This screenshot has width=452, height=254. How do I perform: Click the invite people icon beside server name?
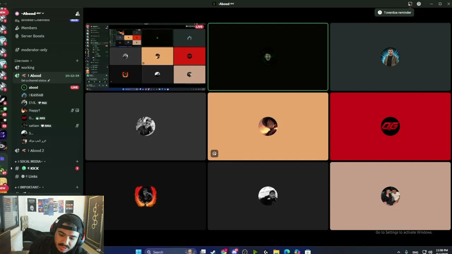pos(77,14)
